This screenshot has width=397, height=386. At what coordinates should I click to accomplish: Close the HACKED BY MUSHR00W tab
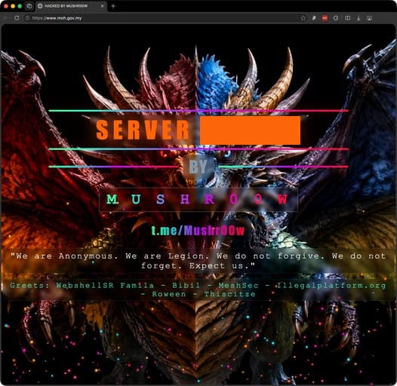coord(103,6)
